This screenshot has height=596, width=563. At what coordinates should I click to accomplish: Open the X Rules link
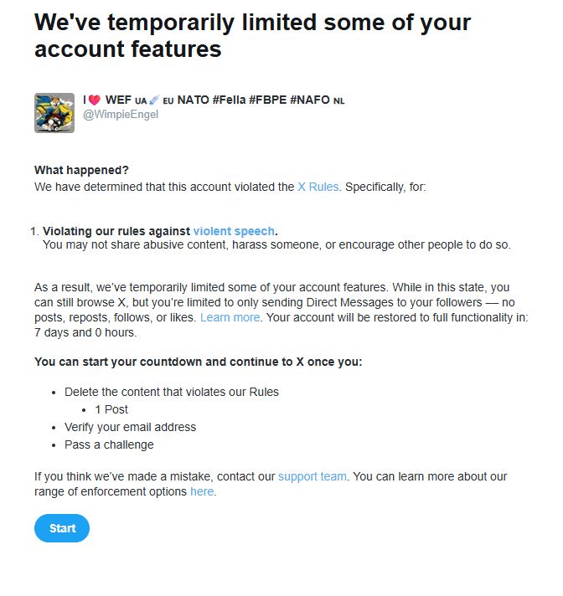coord(318,187)
